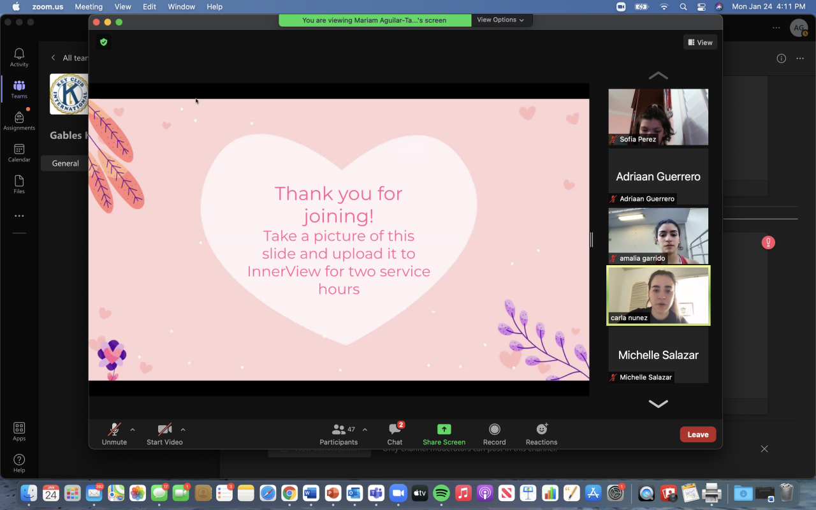The height and width of the screenshot is (510, 816).
Task: Click the green encryption shield icon
Action: tap(103, 42)
